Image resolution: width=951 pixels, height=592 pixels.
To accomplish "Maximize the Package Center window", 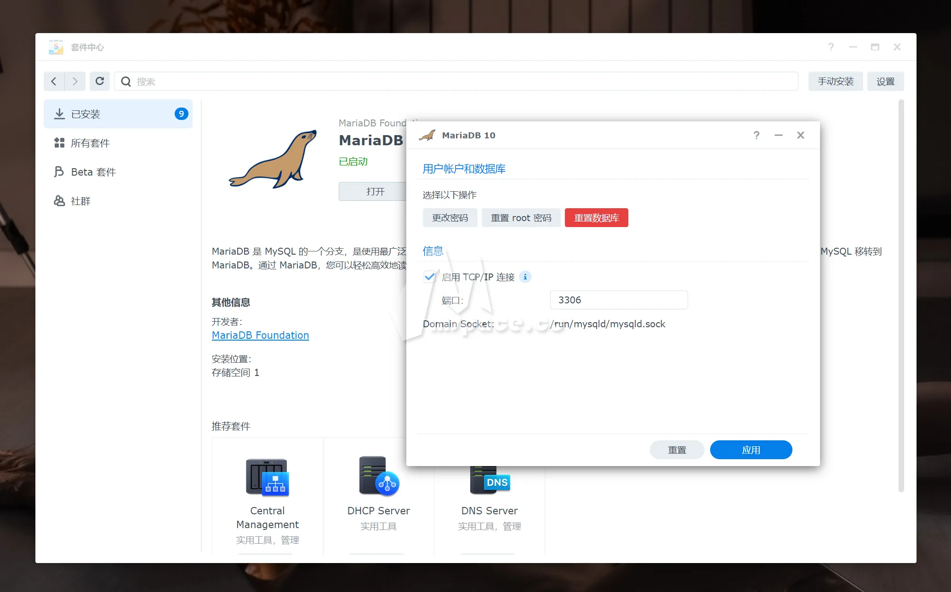I will 875,47.
